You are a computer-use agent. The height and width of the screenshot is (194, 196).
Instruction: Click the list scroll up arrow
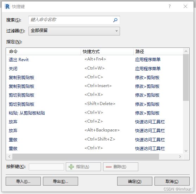186,51
